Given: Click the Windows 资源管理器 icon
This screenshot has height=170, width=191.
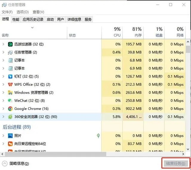Looking at the screenshot, I should tap(10, 93).
